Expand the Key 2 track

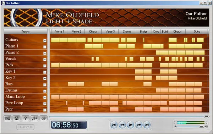(x=45, y=78)
